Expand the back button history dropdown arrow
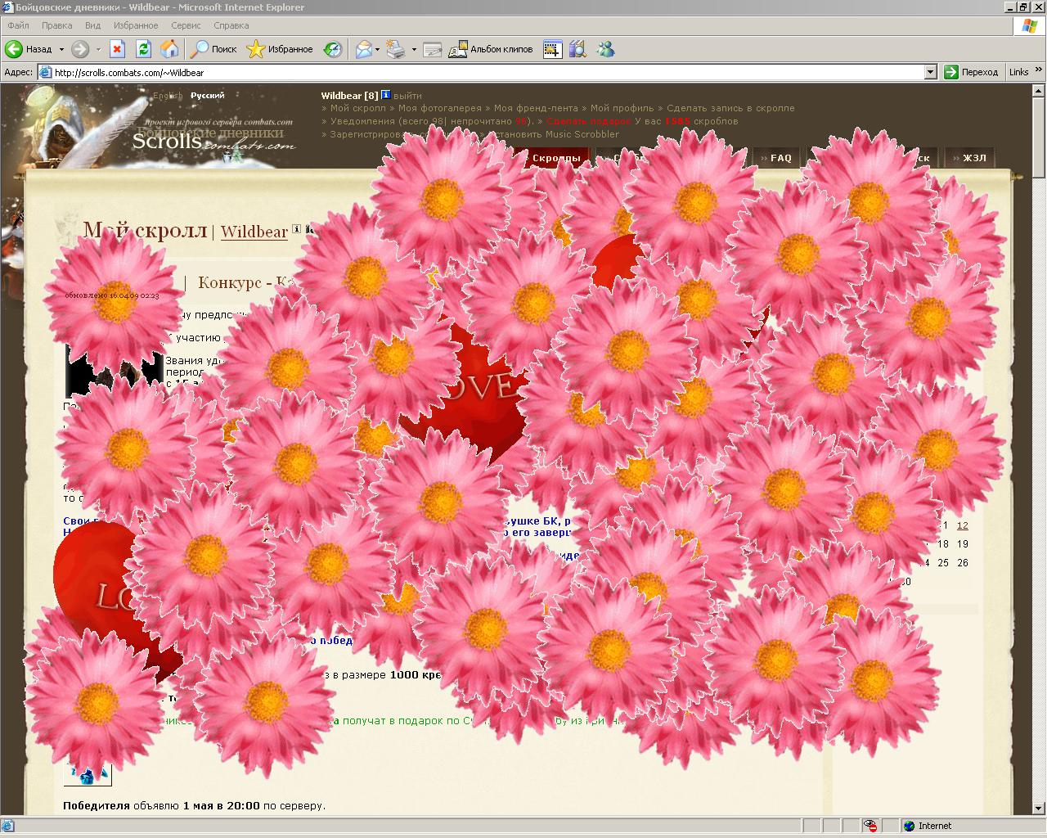This screenshot has width=1047, height=838. 61,49
